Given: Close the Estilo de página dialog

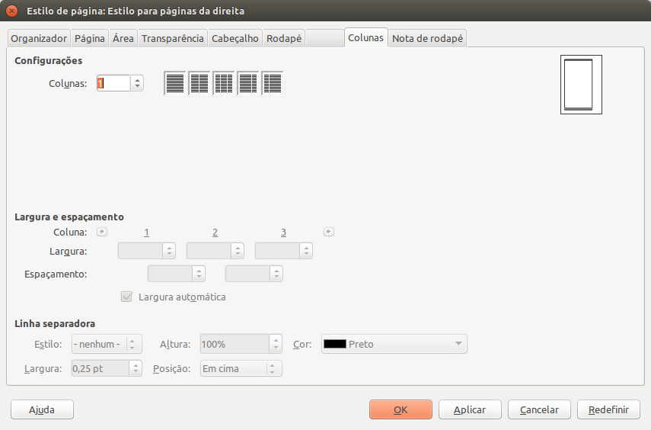Looking at the screenshot, I should click(11, 11).
